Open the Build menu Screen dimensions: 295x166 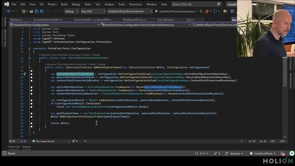(x=64, y=4)
